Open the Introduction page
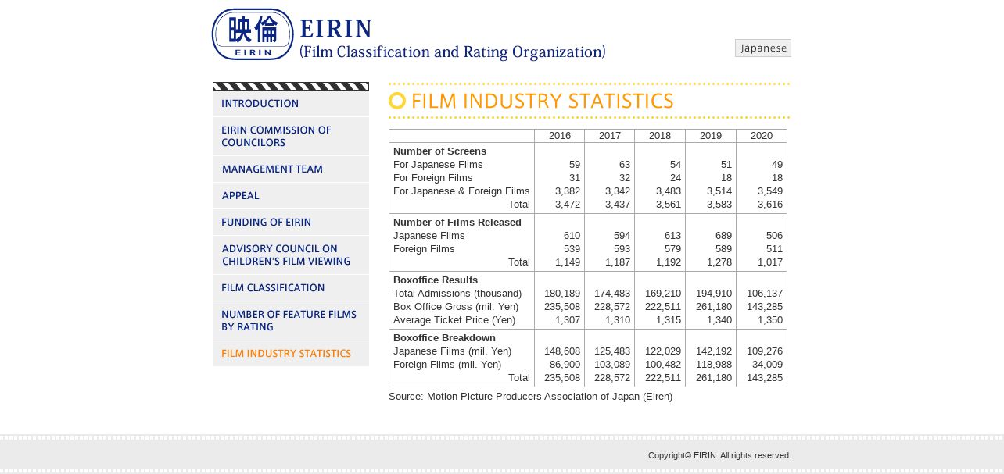The height and width of the screenshot is (474, 1004). [291, 104]
